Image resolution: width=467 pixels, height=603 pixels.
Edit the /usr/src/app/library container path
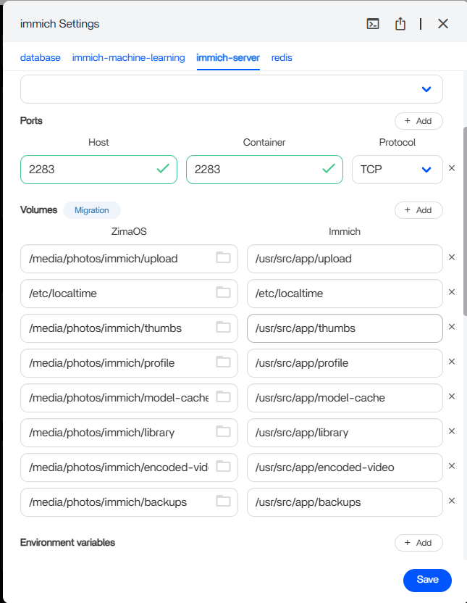345,433
